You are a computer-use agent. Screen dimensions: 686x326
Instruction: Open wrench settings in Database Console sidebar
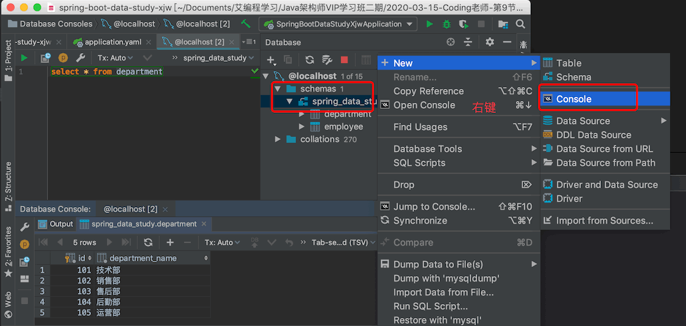[x=25, y=226]
